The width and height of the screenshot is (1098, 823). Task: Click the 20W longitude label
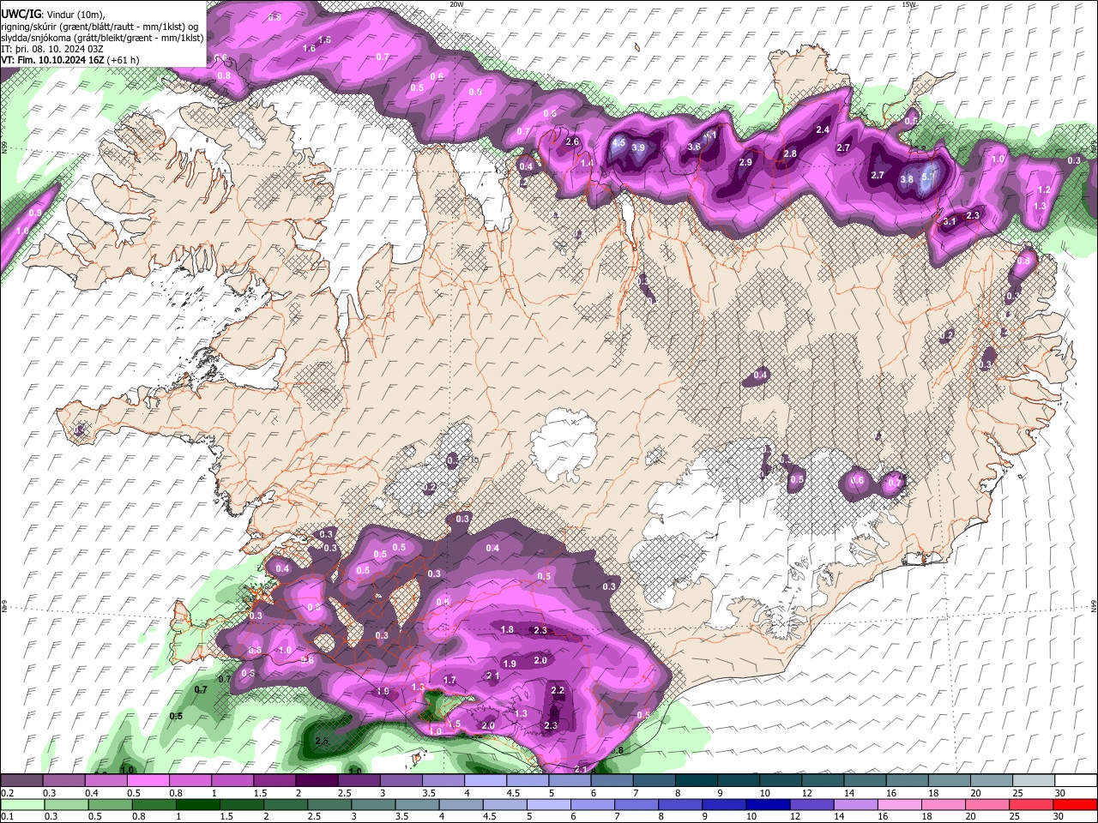(456, 4)
